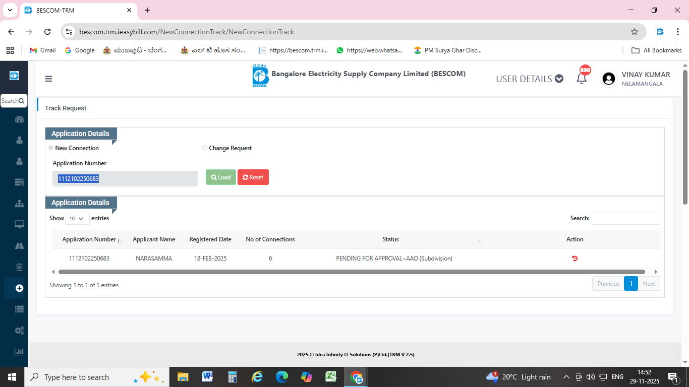Click the green Load button
Image resolution: width=689 pixels, height=387 pixels.
221,177
